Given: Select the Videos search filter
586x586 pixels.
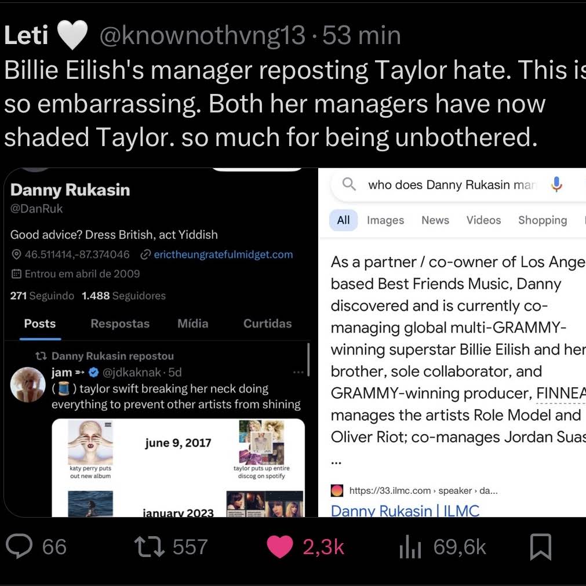Looking at the screenshot, I should 483,220.
